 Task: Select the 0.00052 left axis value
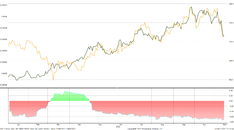click(x=4, y=62)
